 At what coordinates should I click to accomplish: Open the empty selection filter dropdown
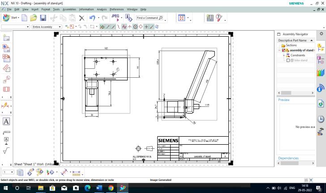(28, 27)
